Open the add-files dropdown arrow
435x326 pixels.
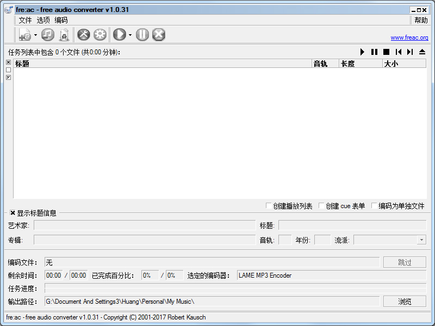[36, 34]
